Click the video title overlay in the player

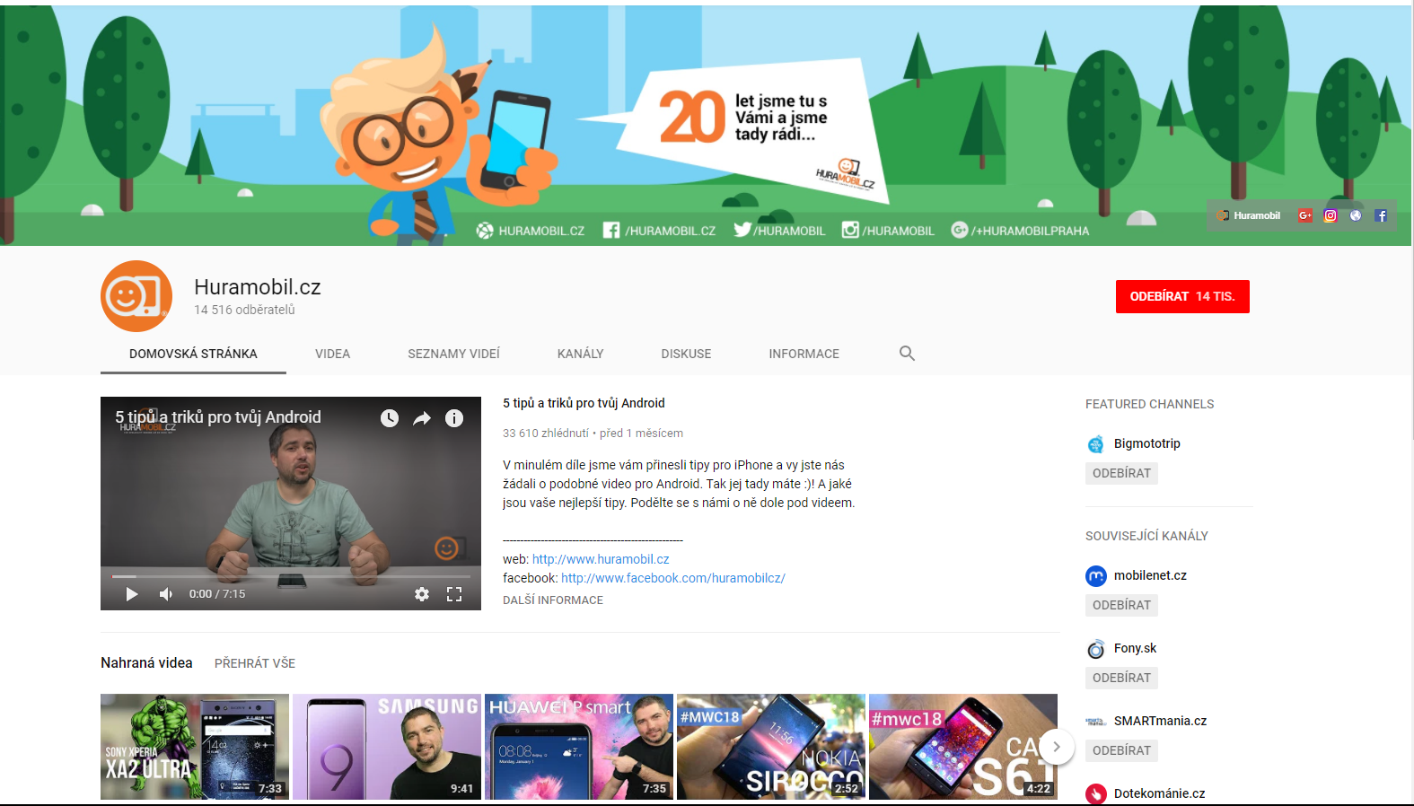tap(218, 417)
